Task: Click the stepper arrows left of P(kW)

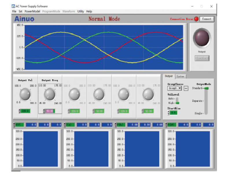Action: 166,125
